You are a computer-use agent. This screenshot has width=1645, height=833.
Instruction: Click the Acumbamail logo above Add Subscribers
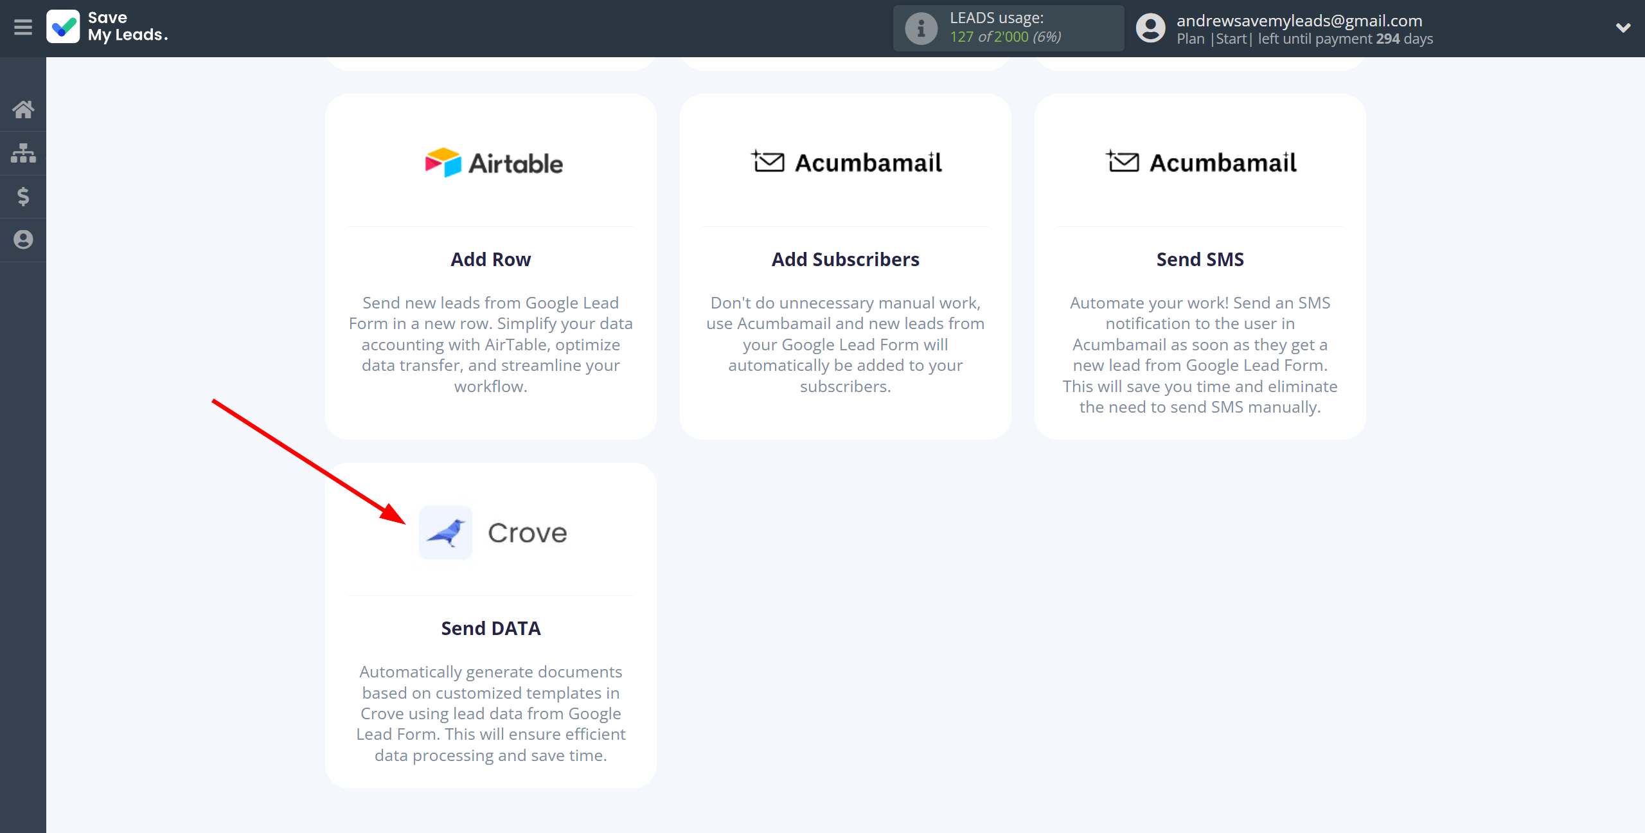tap(846, 162)
